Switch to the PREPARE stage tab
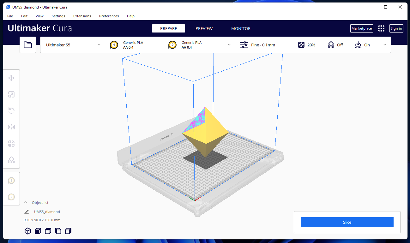This screenshot has height=243, width=410. 168,28
